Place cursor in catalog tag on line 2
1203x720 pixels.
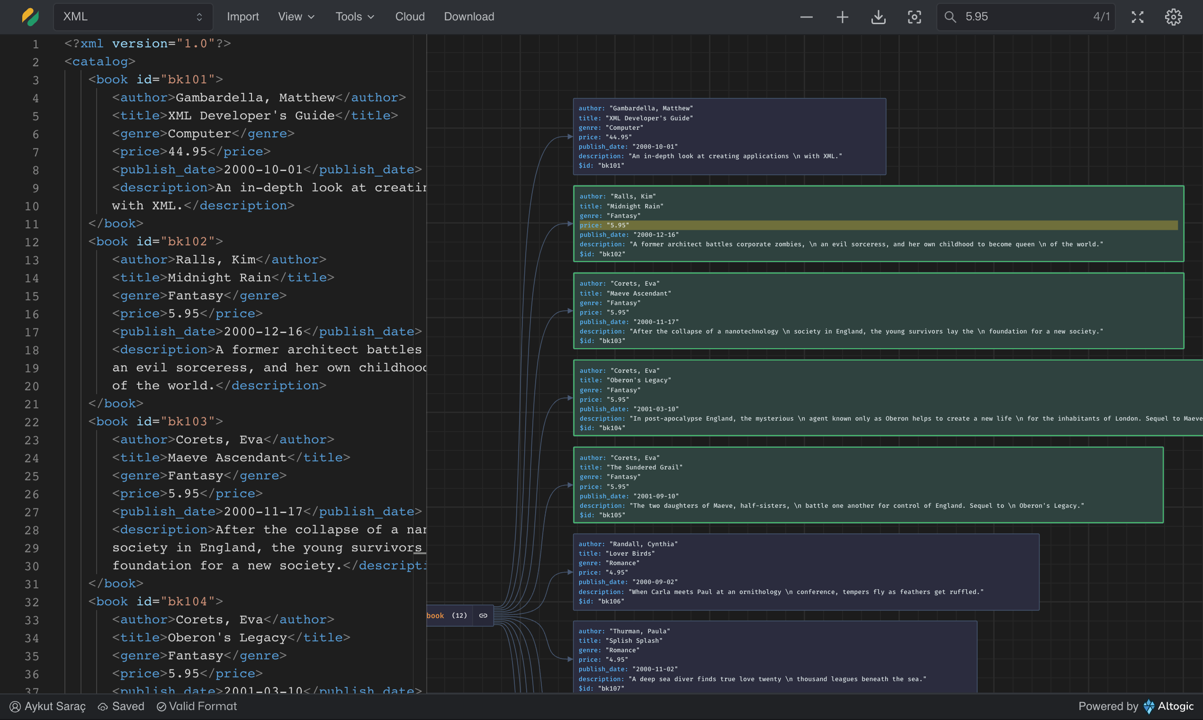pyautogui.click(x=100, y=62)
